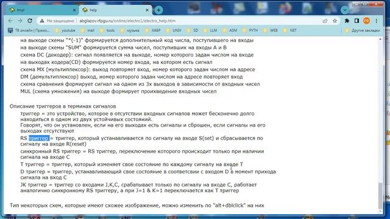
Task: Click the scrollbar up arrow
Action: 380,39
